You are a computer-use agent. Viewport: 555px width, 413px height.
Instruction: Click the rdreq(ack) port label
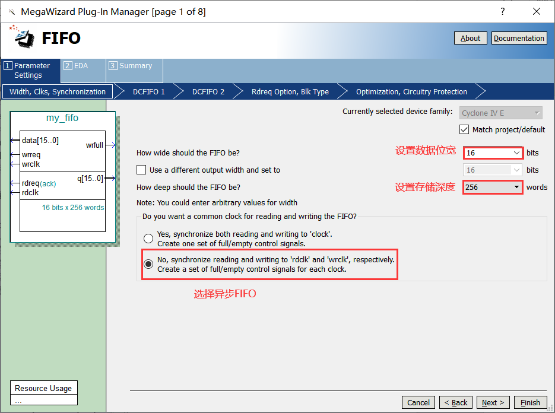pyautogui.click(x=39, y=183)
